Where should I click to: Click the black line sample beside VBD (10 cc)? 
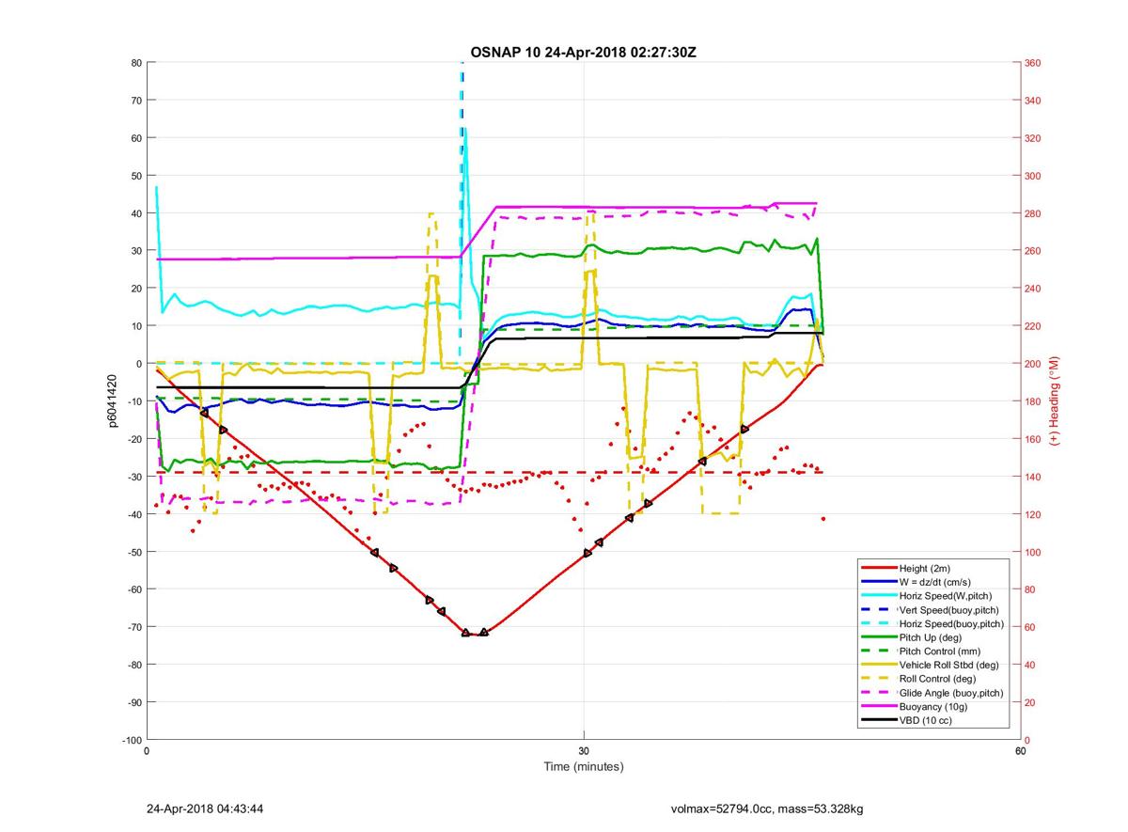(878, 719)
